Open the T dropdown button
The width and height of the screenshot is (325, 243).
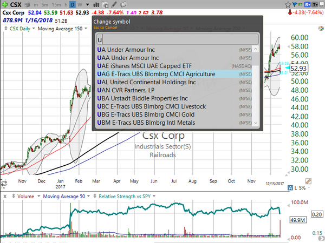(x=315, y=4)
